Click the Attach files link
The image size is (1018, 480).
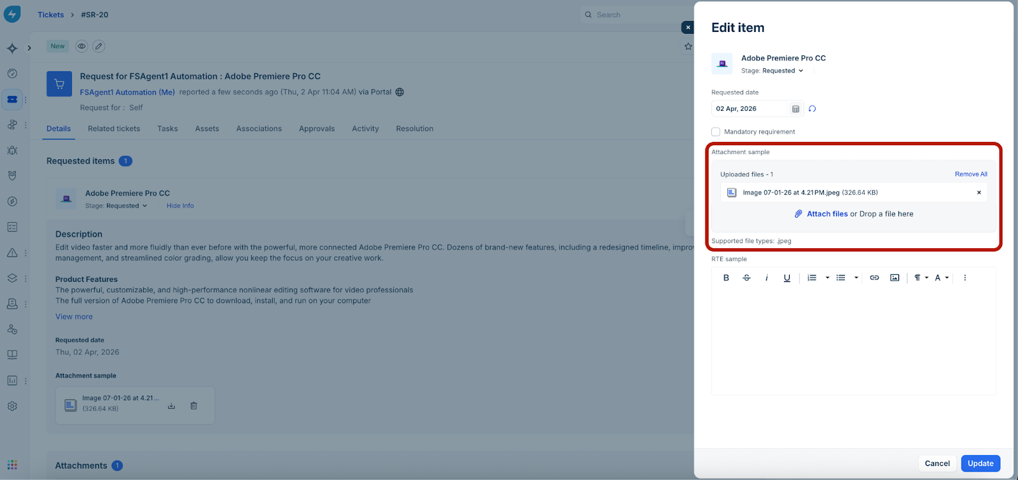pyautogui.click(x=827, y=214)
